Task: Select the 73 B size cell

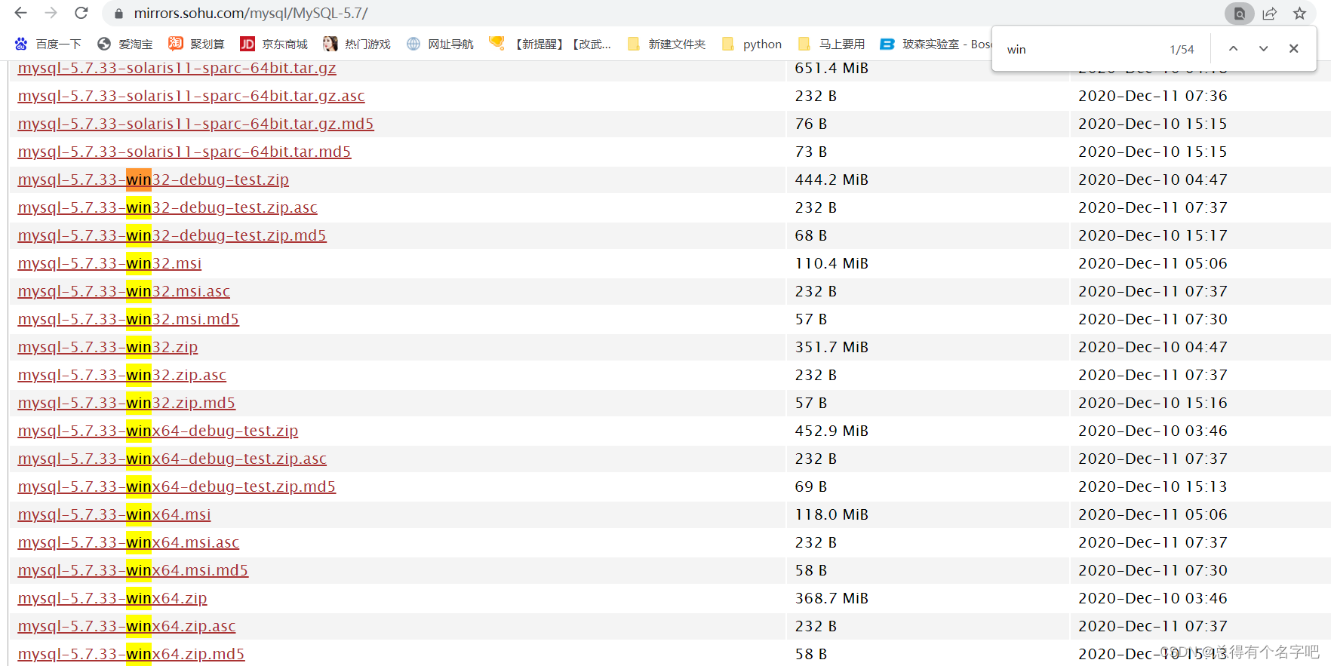Action: [811, 152]
